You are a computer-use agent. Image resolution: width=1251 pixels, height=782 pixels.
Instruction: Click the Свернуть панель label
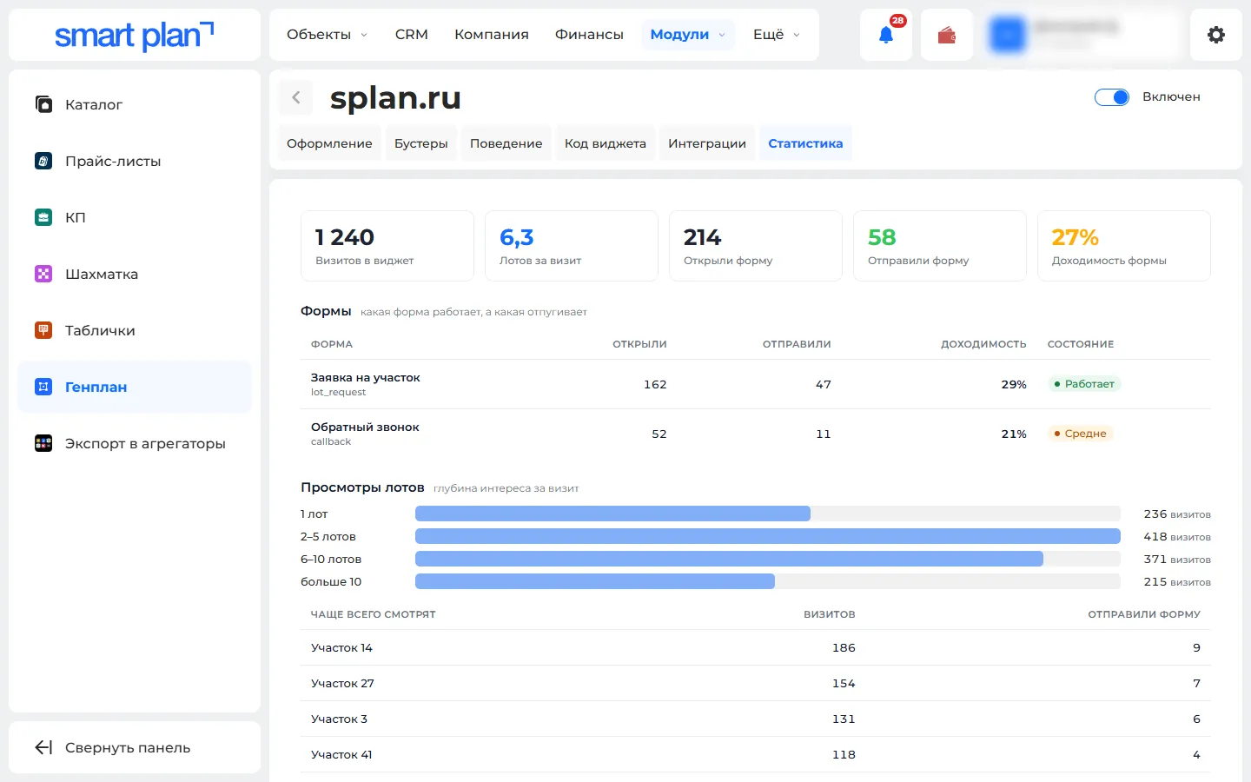coord(128,747)
